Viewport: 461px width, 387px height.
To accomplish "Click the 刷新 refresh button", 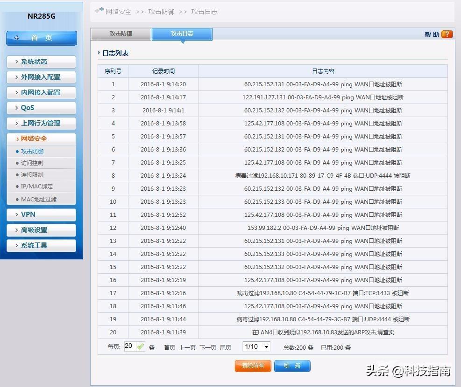I will click(x=292, y=366).
